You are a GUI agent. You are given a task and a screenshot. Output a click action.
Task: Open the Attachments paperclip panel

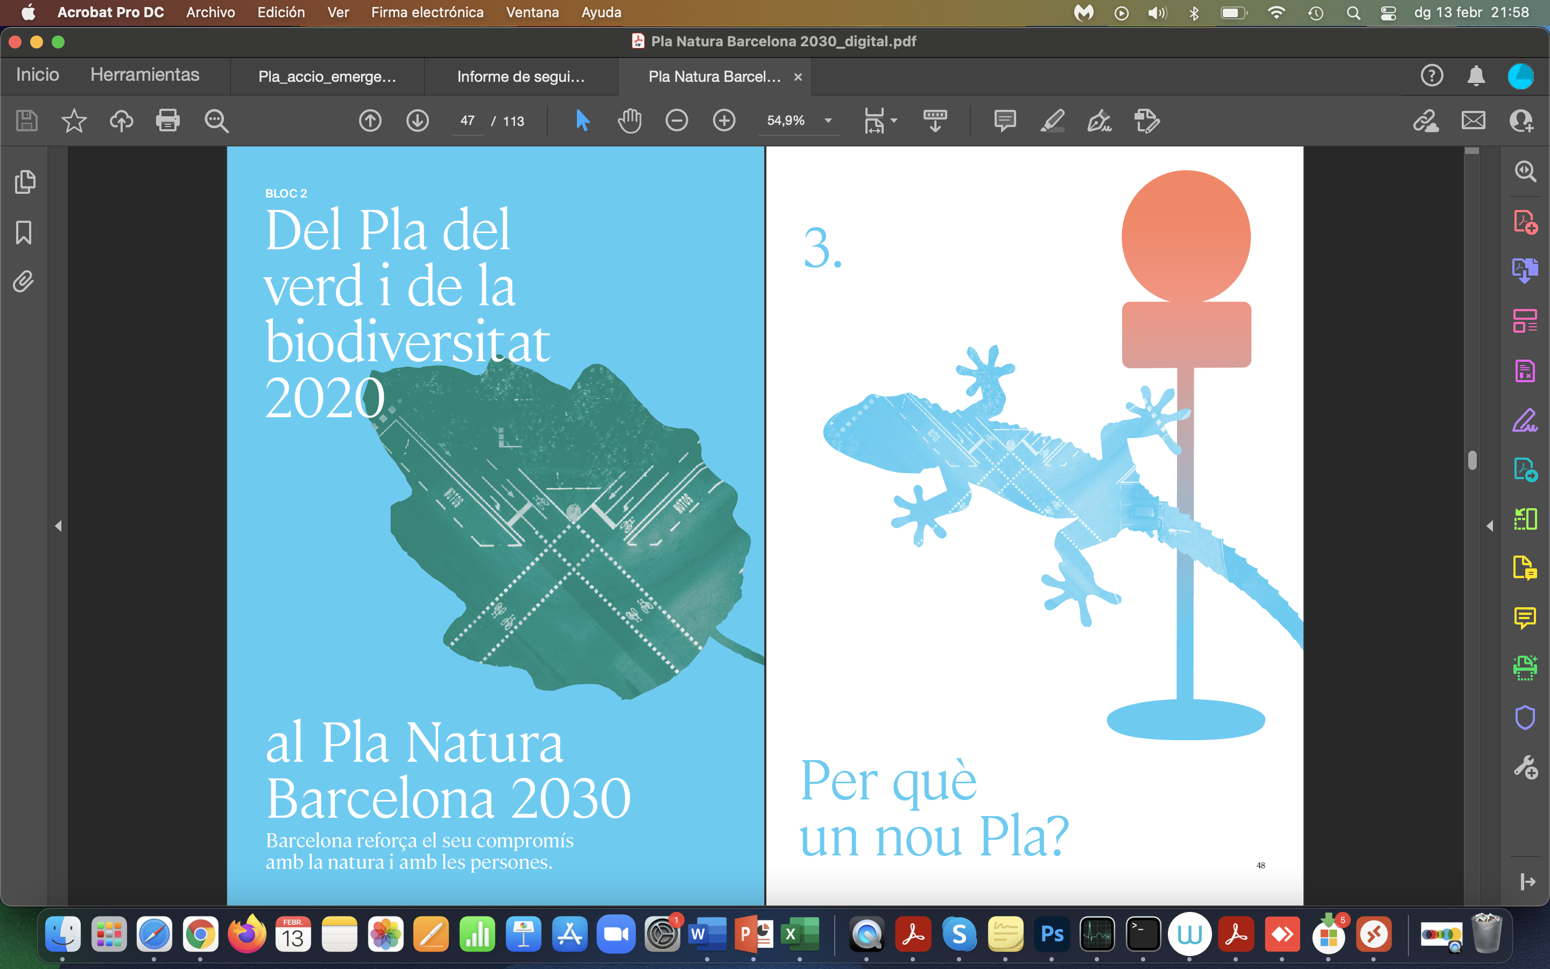24,282
